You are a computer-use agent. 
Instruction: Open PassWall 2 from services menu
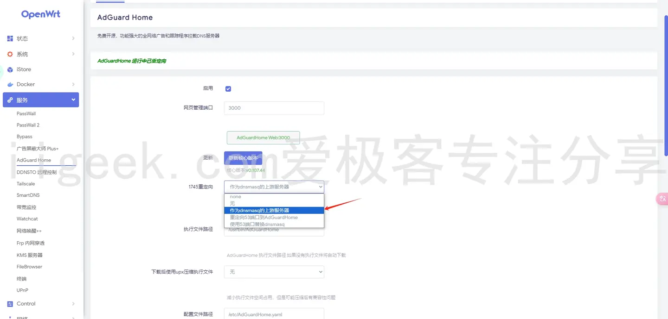[x=28, y=125]
